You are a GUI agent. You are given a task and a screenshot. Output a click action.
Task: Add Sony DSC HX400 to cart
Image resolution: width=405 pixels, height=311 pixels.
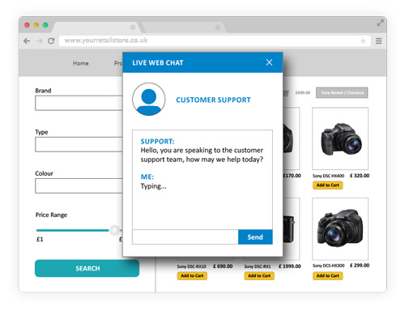click(328, 185)
